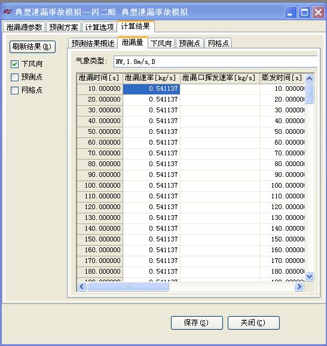Image resolution: width=327 pixels, height=346 pixels.
Task: Click the vertical scrollbar thumb
Action: (x=309, y=94)
